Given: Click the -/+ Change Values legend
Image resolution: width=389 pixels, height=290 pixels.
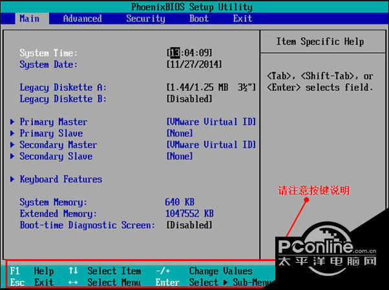Looking at the screenshot, I should coord(204,271).
